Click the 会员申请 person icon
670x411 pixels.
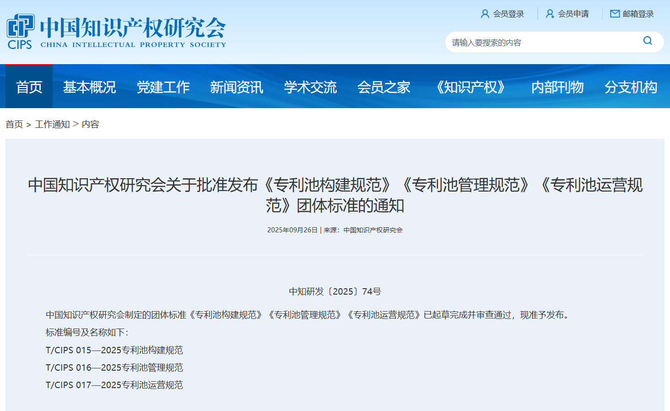point(550,14)
